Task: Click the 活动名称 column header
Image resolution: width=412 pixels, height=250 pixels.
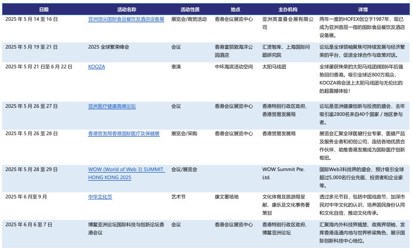Action: click(x=127, y=10)
